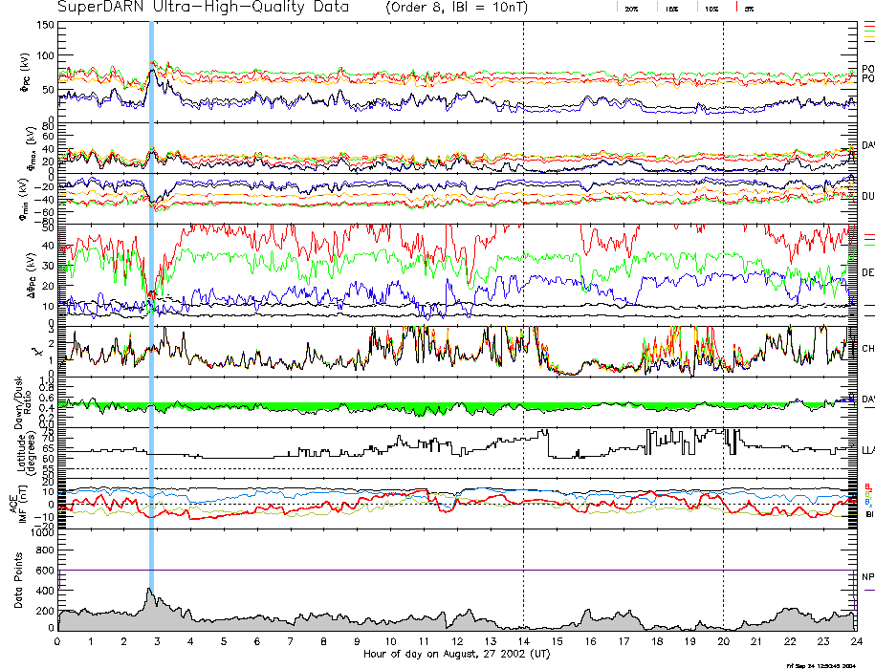This screenshot has width=875, height=669.
Task: Click the (Order 8, |B| = 10nT) subtitle
Action: click(x=454, y=8)
